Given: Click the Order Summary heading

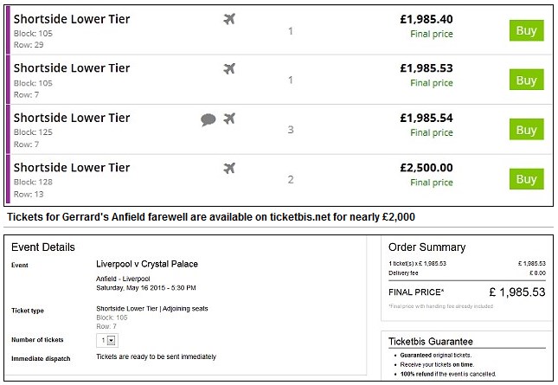Looking at the screenshot, I should 427,247.
